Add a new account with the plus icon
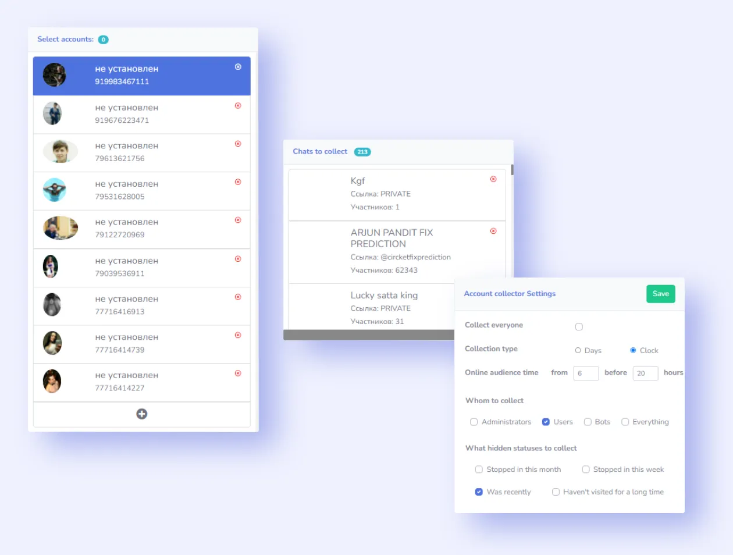Image resolution: width=733 pixels, height=555 pixels. [x=141, y=414]
